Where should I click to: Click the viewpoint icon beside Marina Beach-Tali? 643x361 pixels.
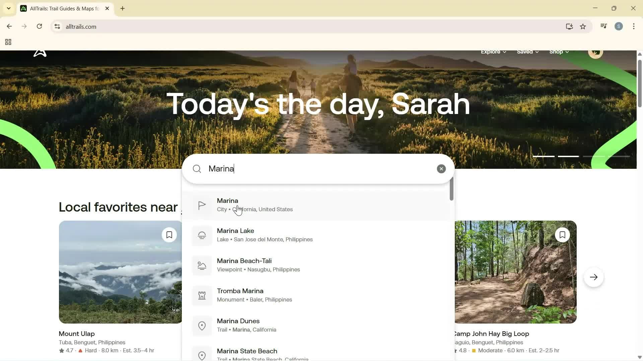pos(202,265)
